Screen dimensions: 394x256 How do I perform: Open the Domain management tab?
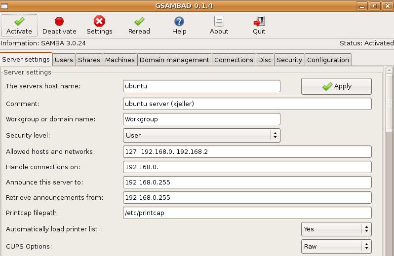point(174,60)
